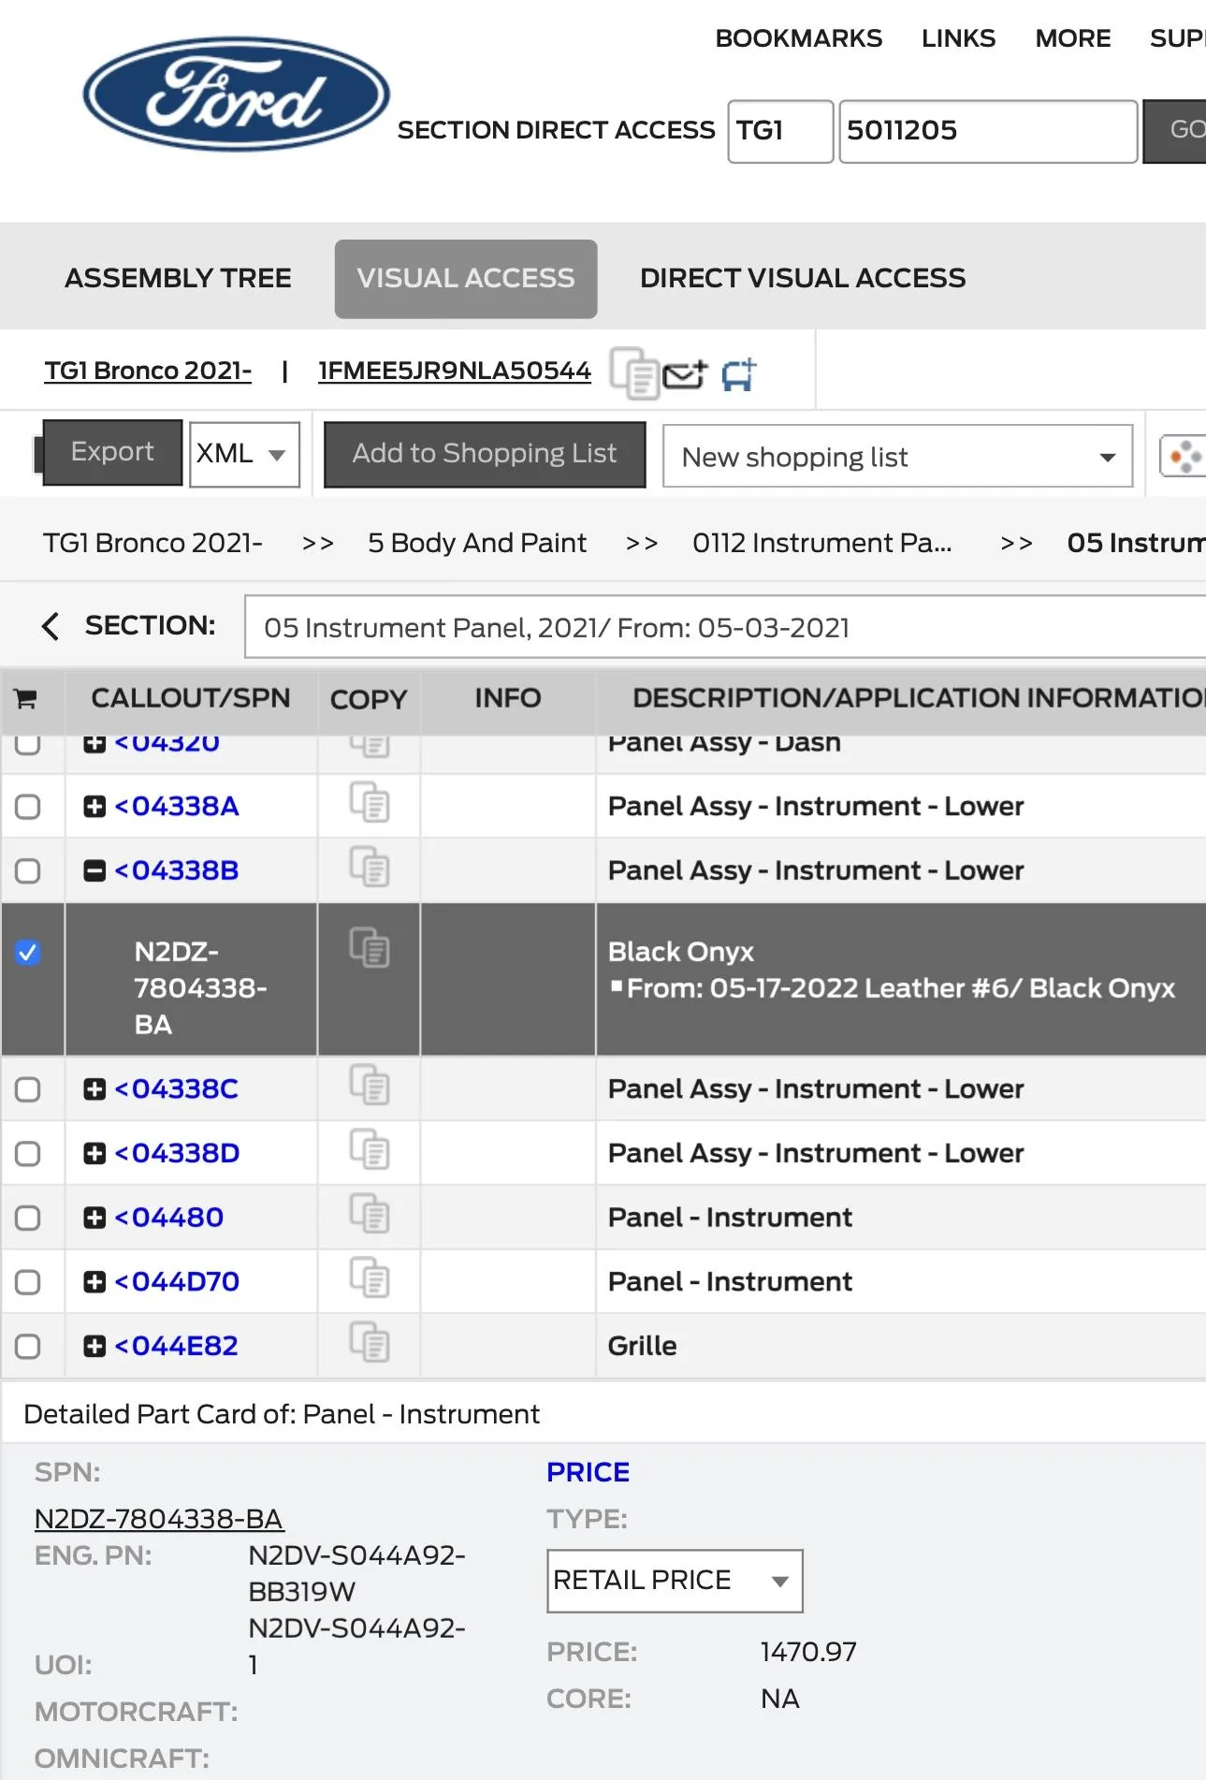The height and width of the screenshot is (1780, 1206).
Task: Open the Section selector dropdown
Action: pos(725,627)
